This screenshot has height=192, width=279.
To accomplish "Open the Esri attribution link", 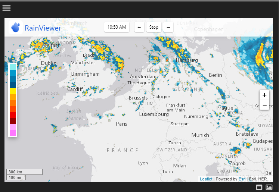I will click(x=242, y=179).
